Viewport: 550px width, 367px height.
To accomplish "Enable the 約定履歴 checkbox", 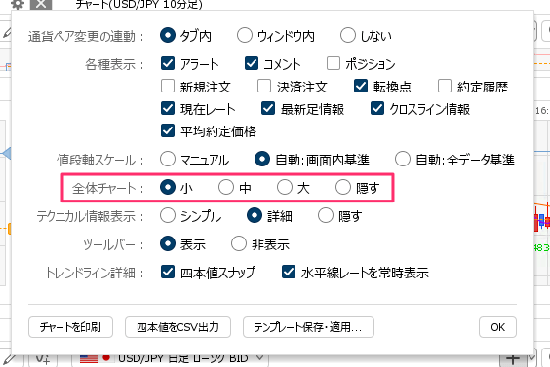I will [445, 86].
